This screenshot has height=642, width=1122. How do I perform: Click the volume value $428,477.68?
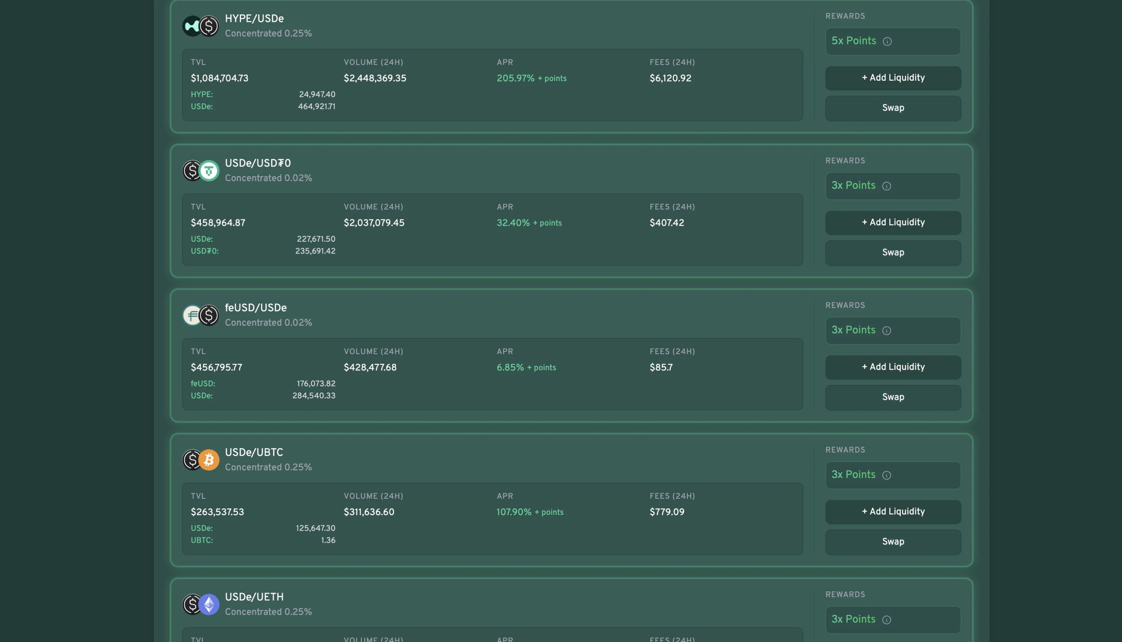(370, 368)
